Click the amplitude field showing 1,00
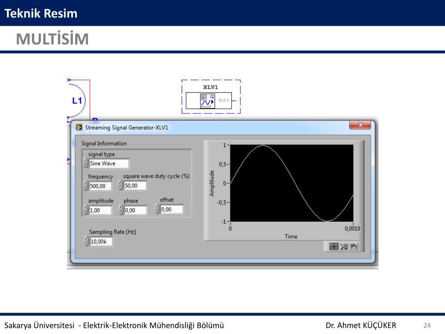 click(x=100, y=210)
